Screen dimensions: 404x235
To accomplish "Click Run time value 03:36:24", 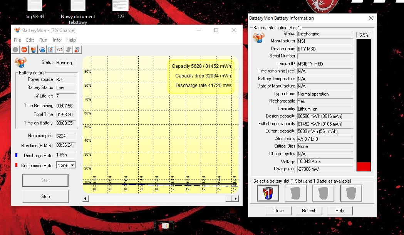I will click(x=66, y=145).
